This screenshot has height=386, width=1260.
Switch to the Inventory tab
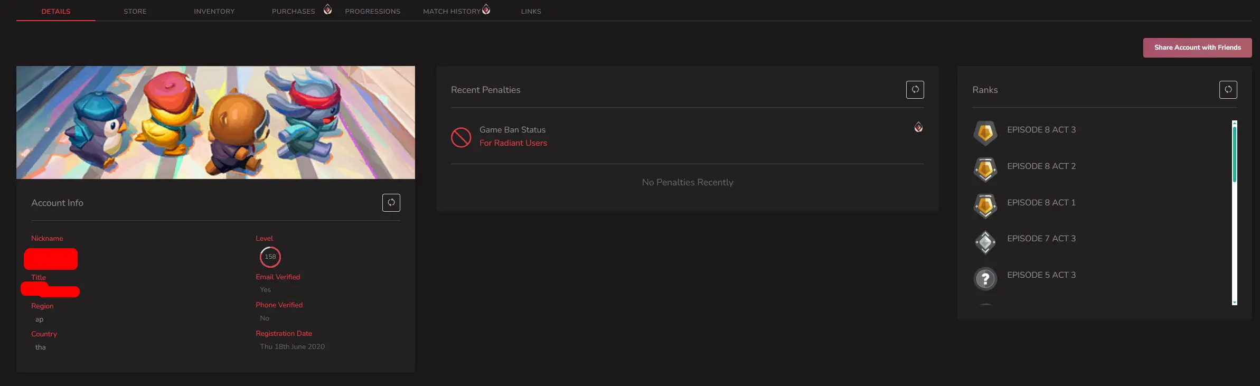tap(214, 11)
